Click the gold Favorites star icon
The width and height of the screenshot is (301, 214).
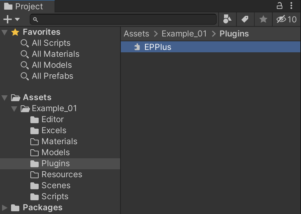point(15,32)
